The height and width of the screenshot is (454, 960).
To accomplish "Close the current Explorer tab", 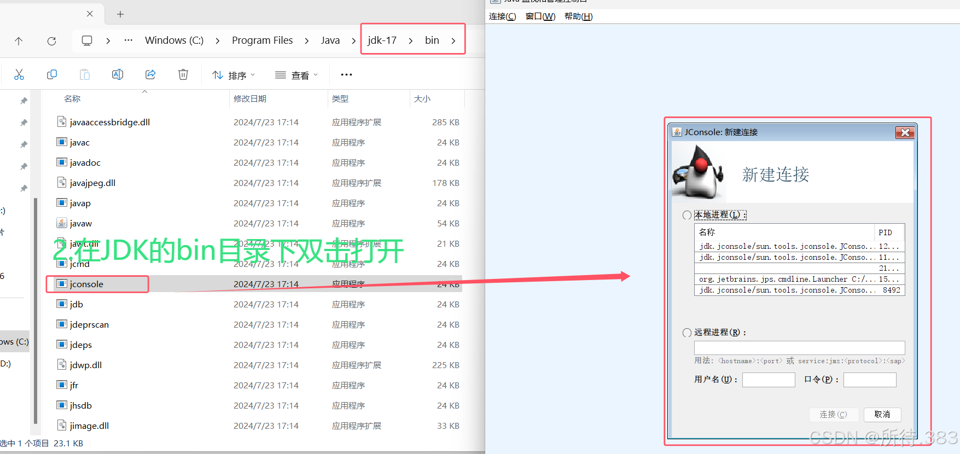I will click(90, 14).
